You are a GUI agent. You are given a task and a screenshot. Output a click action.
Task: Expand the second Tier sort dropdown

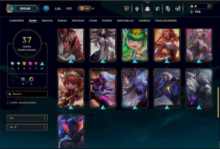pos(27,127)
